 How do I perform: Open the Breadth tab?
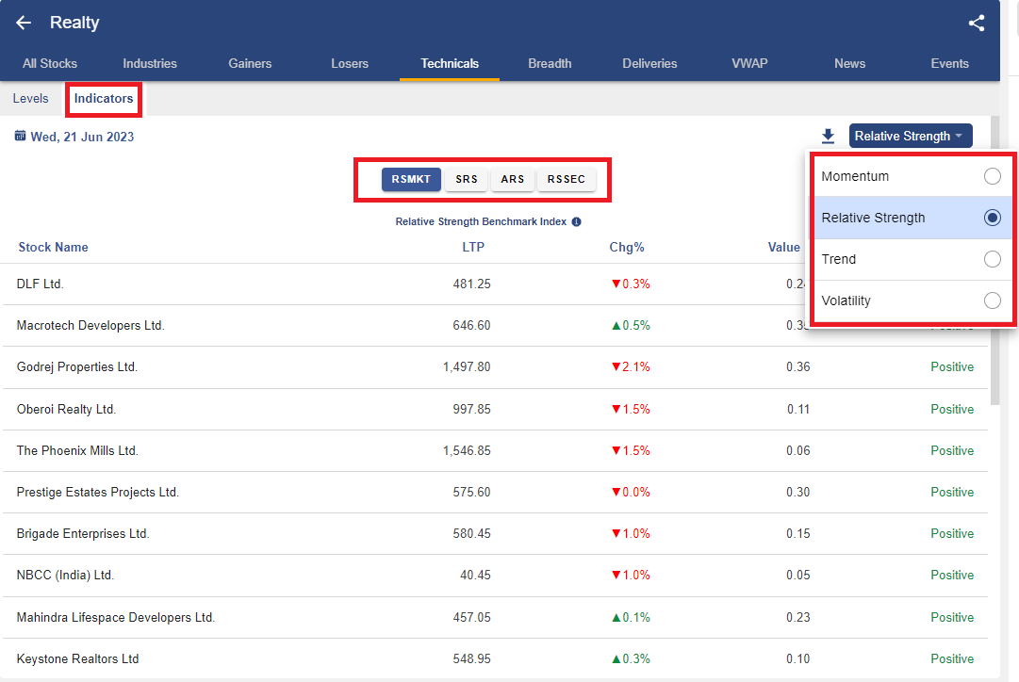click(x=550, y=64)
